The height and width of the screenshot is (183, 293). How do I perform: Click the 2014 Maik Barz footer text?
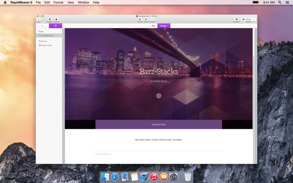click(103, 154)
